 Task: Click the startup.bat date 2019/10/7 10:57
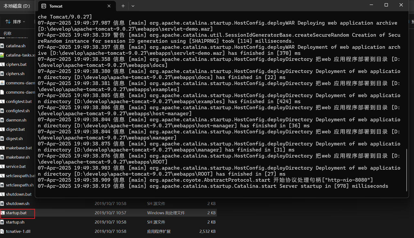point(110,213)
